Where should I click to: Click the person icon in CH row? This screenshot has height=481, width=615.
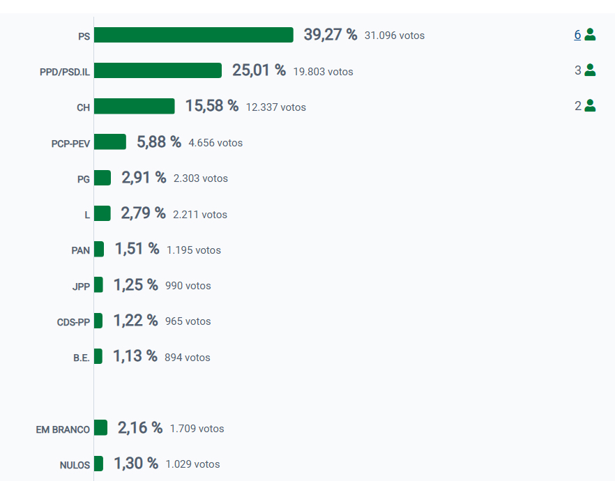tap(590, 106)
